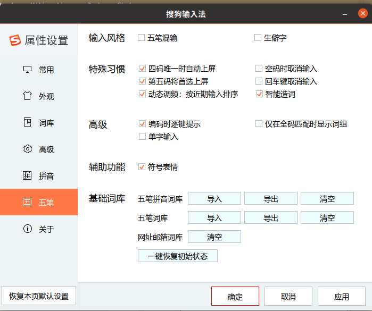Screen dimensions: 372x311
Task: Click the 输入风格 section label
Action: [107, 38]
